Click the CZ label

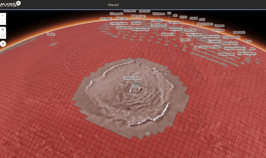tap(169, 13)
